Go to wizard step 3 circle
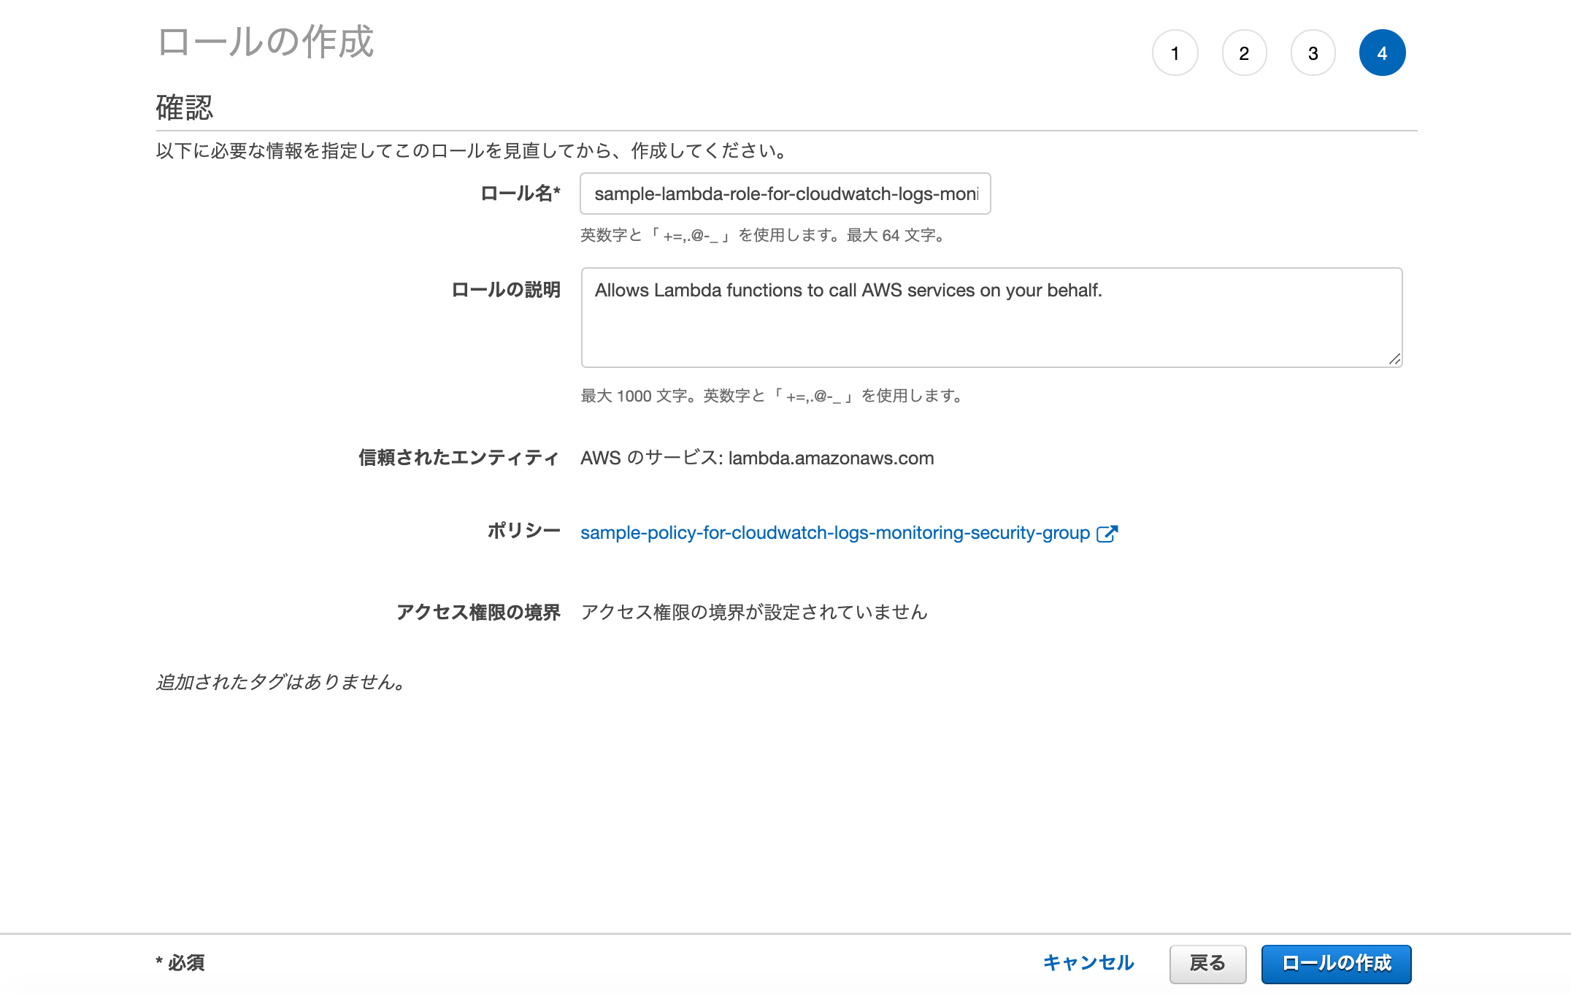The width and height of the screenshot is (1571, 993). tap(1313, 53)
